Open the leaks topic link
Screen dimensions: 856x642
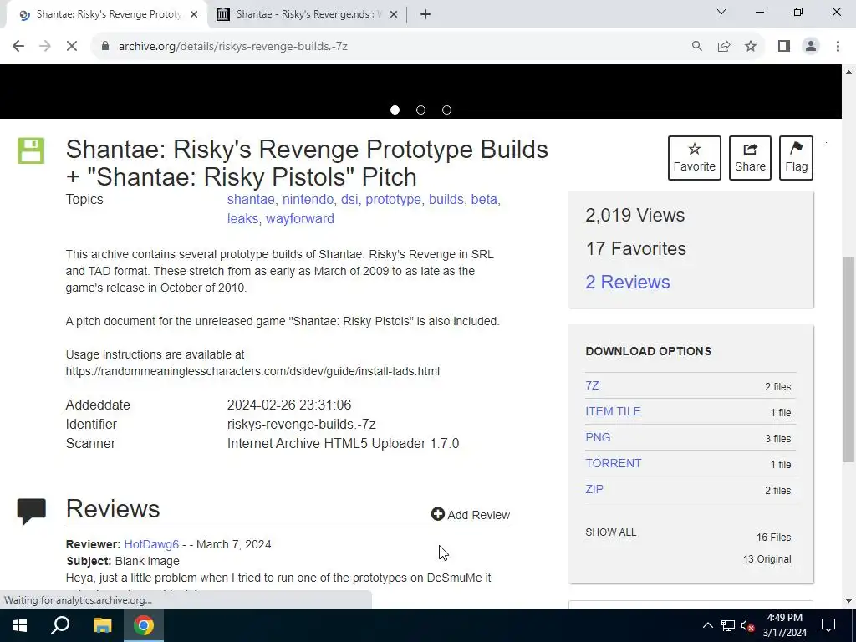point(242,218)
